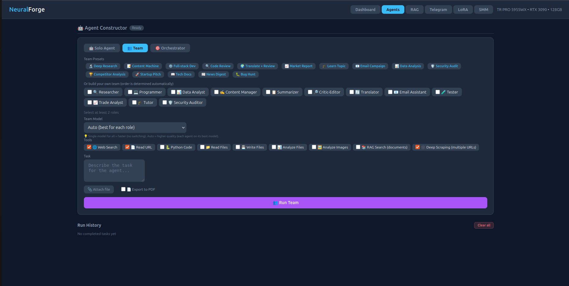Disable the Read URL tool
This screenshot has width=569, height=286.
pyautogui.click(x=127, y=147)
